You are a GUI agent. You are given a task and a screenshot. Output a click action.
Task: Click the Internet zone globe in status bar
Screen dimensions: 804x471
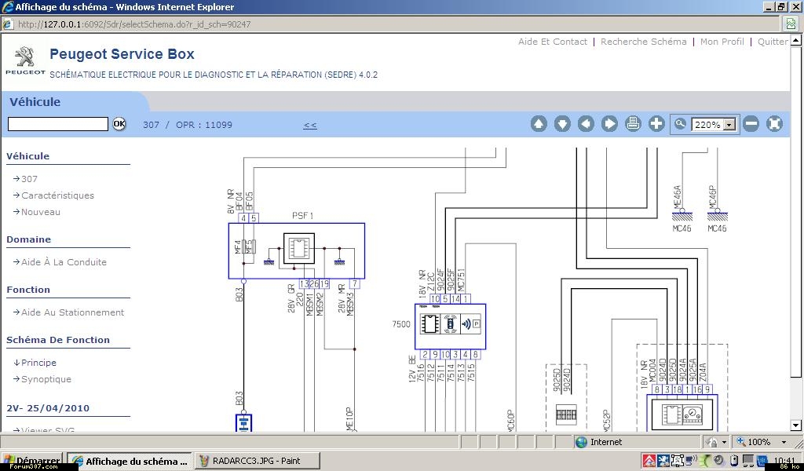click(x=581, y=442)
